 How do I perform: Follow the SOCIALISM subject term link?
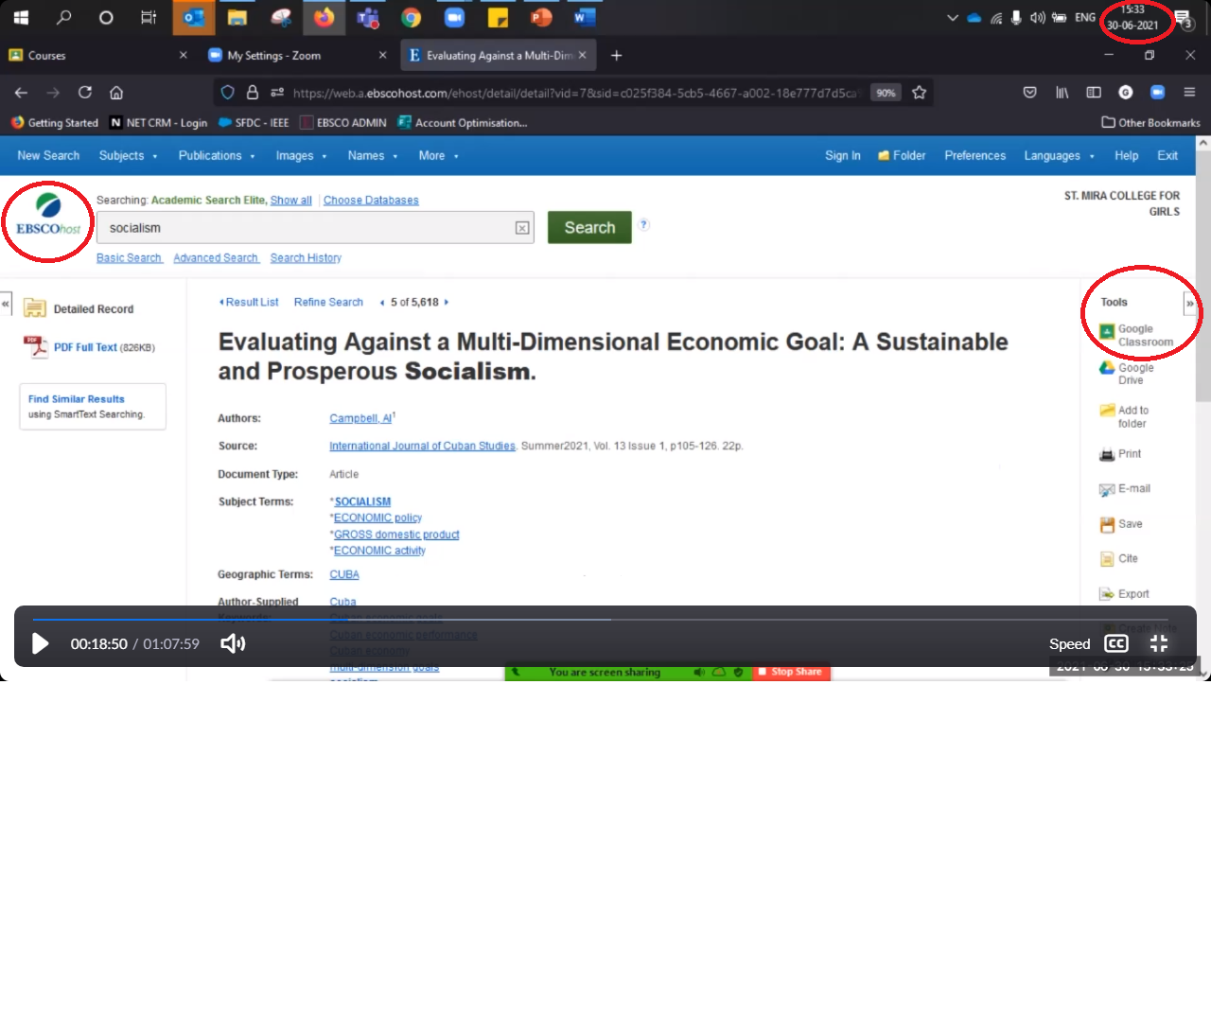click(361, 501)
